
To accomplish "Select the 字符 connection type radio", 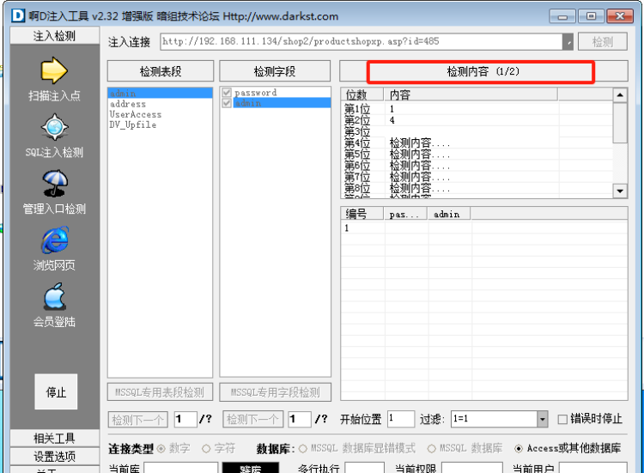I will 206,449.
